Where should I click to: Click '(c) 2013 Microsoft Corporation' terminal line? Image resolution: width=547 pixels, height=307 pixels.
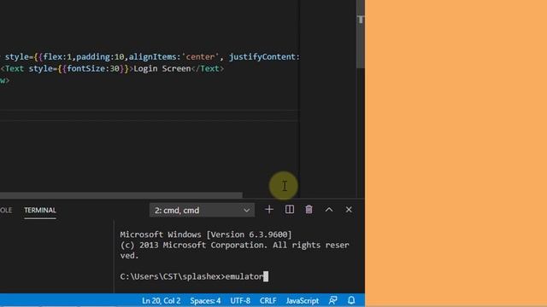pyautogui.click(x=193, y=245)
